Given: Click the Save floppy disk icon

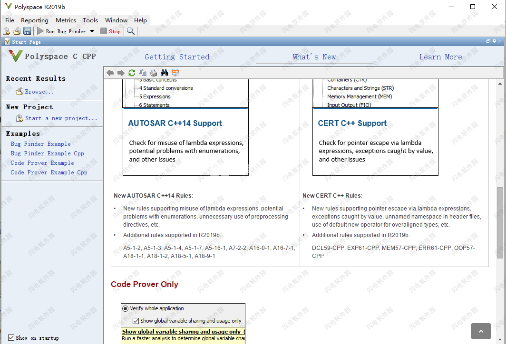Looking at the screenshot, I should point(27,31).
